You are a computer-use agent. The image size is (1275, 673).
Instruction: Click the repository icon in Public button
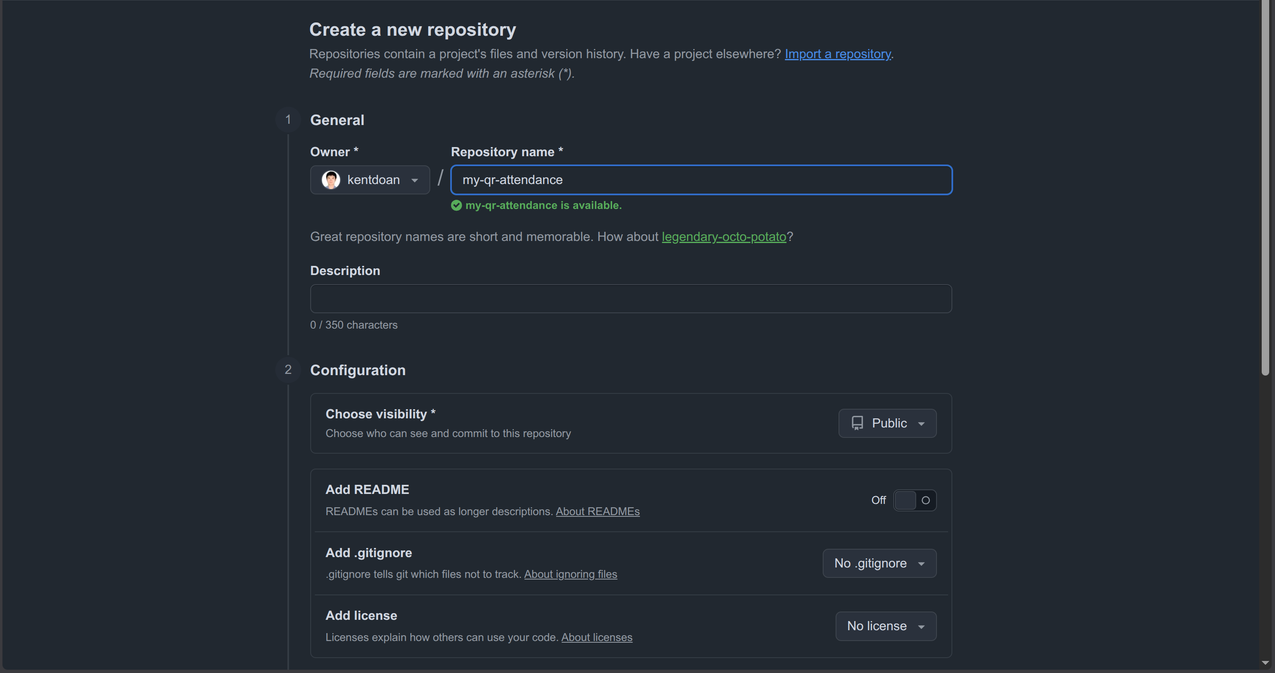coord(857,423)
